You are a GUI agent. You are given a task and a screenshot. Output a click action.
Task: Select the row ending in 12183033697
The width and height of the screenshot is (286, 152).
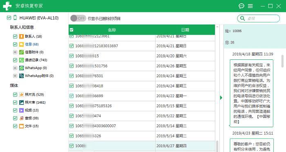(142, 46)
